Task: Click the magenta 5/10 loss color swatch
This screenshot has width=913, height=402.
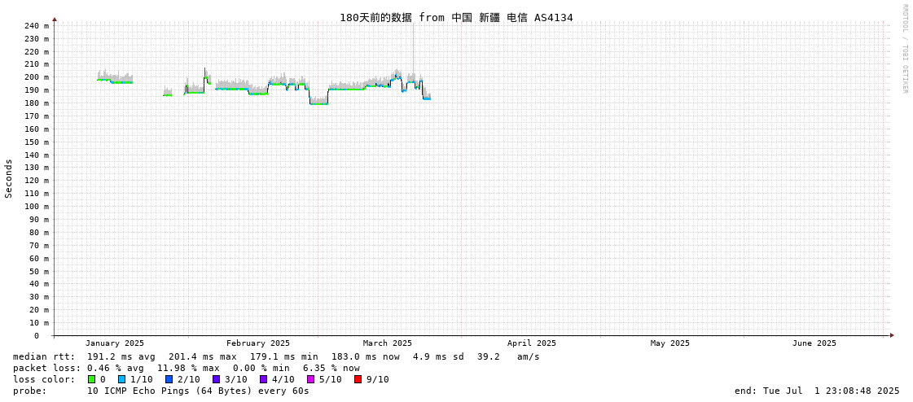Action: pyautogui.click(x=310, y=379)
